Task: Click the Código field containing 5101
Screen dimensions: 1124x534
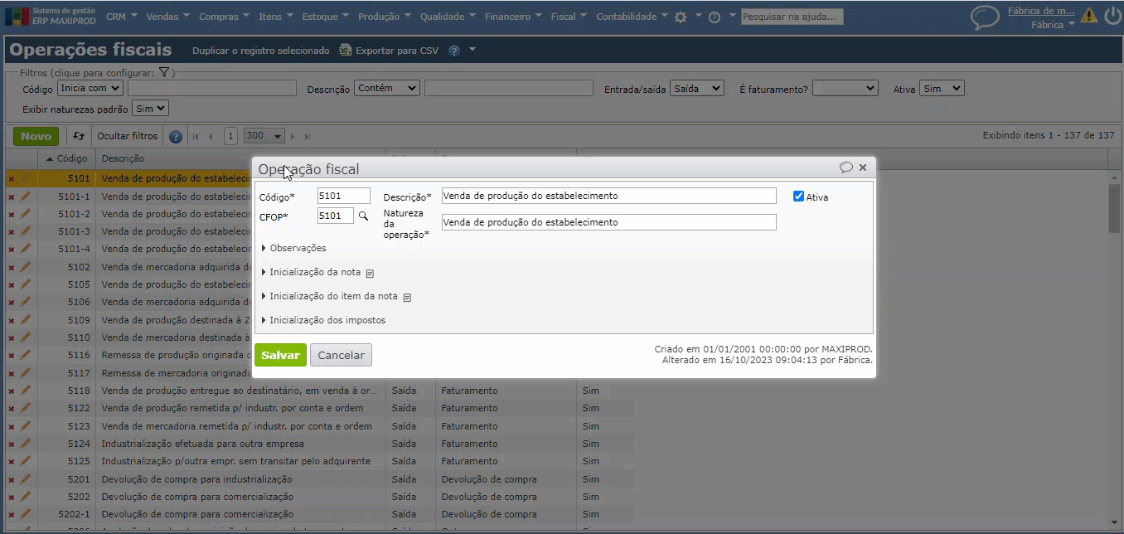Action: [344, 196]
